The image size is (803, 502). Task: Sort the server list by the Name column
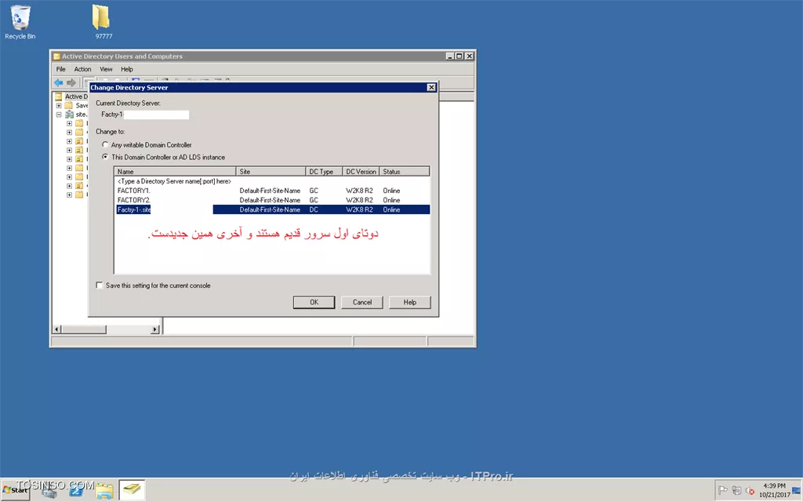point(175,172)
